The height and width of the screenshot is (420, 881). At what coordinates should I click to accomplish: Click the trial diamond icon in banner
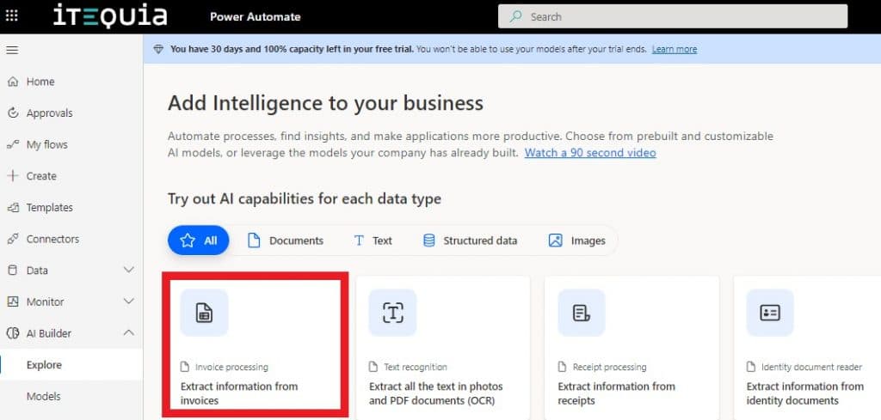coord(159,49)
